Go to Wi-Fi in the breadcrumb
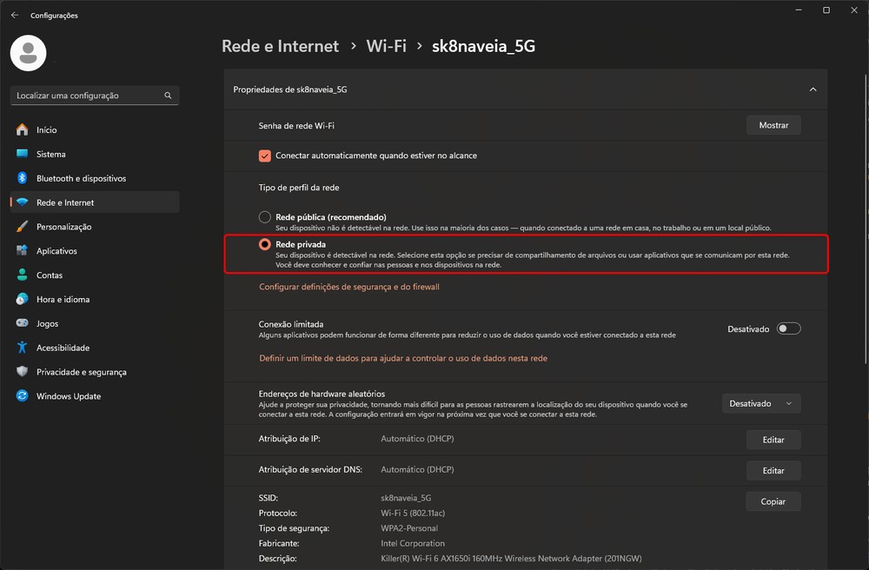869x570 pixels. point(386,46)
